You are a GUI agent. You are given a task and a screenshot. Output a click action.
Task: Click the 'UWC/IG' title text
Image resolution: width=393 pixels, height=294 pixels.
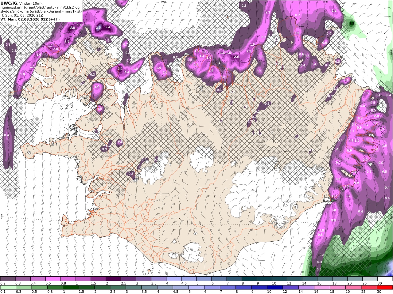(9, 3)
